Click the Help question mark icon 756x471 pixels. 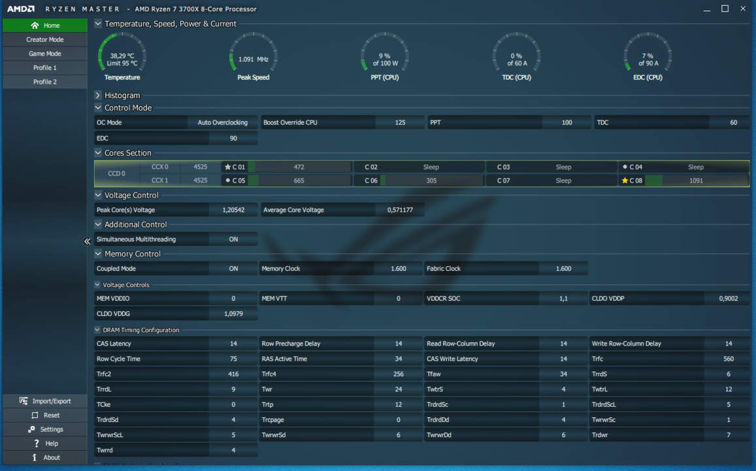pos(36,443)
